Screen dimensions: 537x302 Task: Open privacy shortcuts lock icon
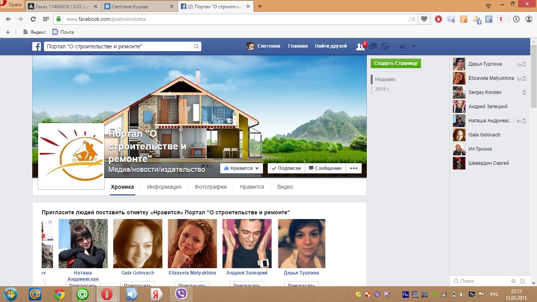click(403, 46)
